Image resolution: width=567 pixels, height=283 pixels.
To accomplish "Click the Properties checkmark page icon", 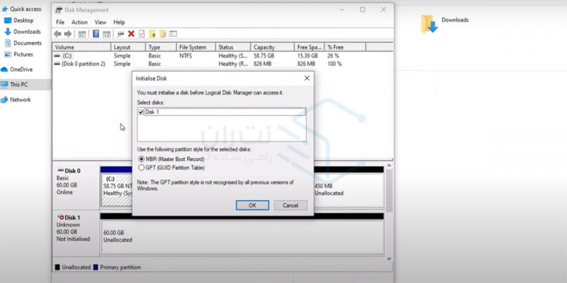I will [142, 34].
